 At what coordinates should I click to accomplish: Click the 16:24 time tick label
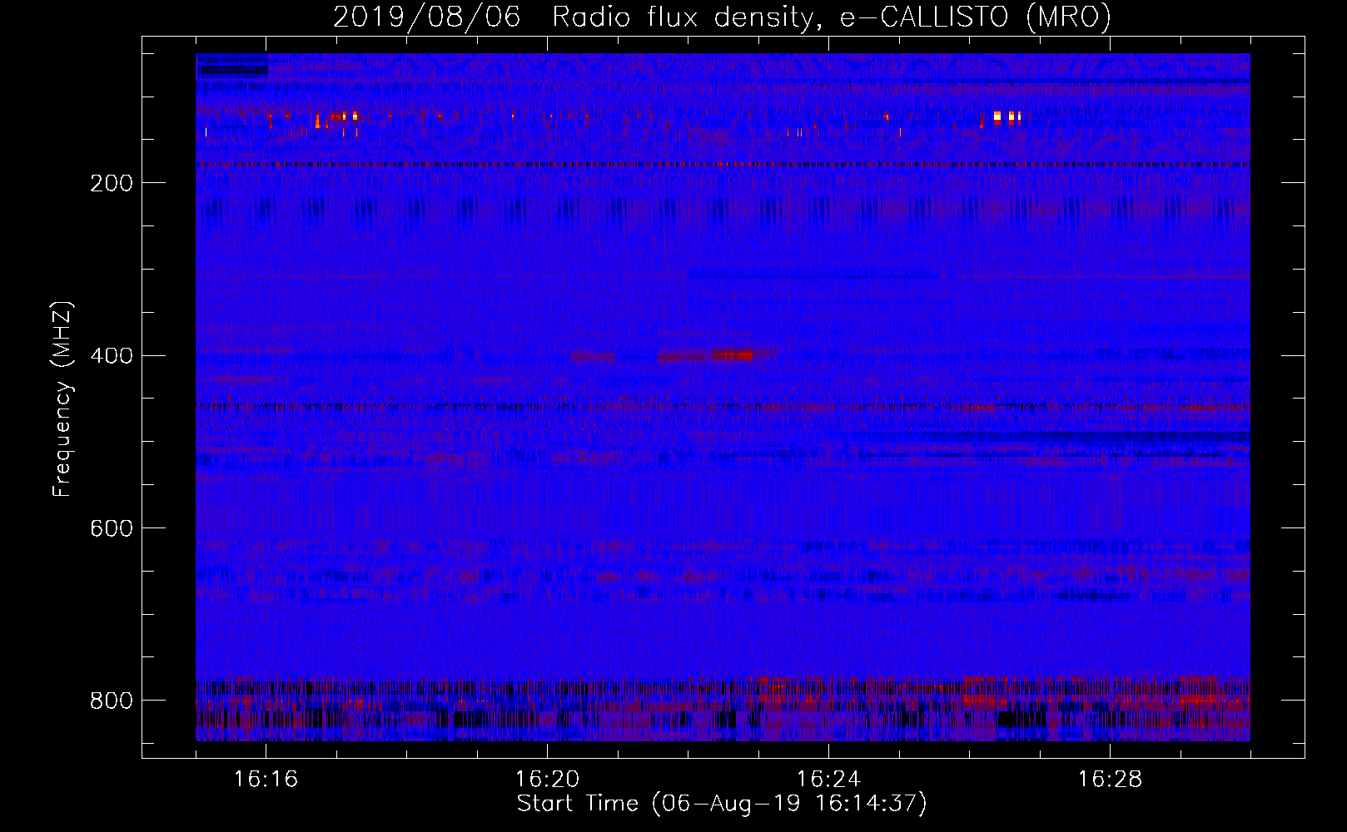tap(828, 780)
